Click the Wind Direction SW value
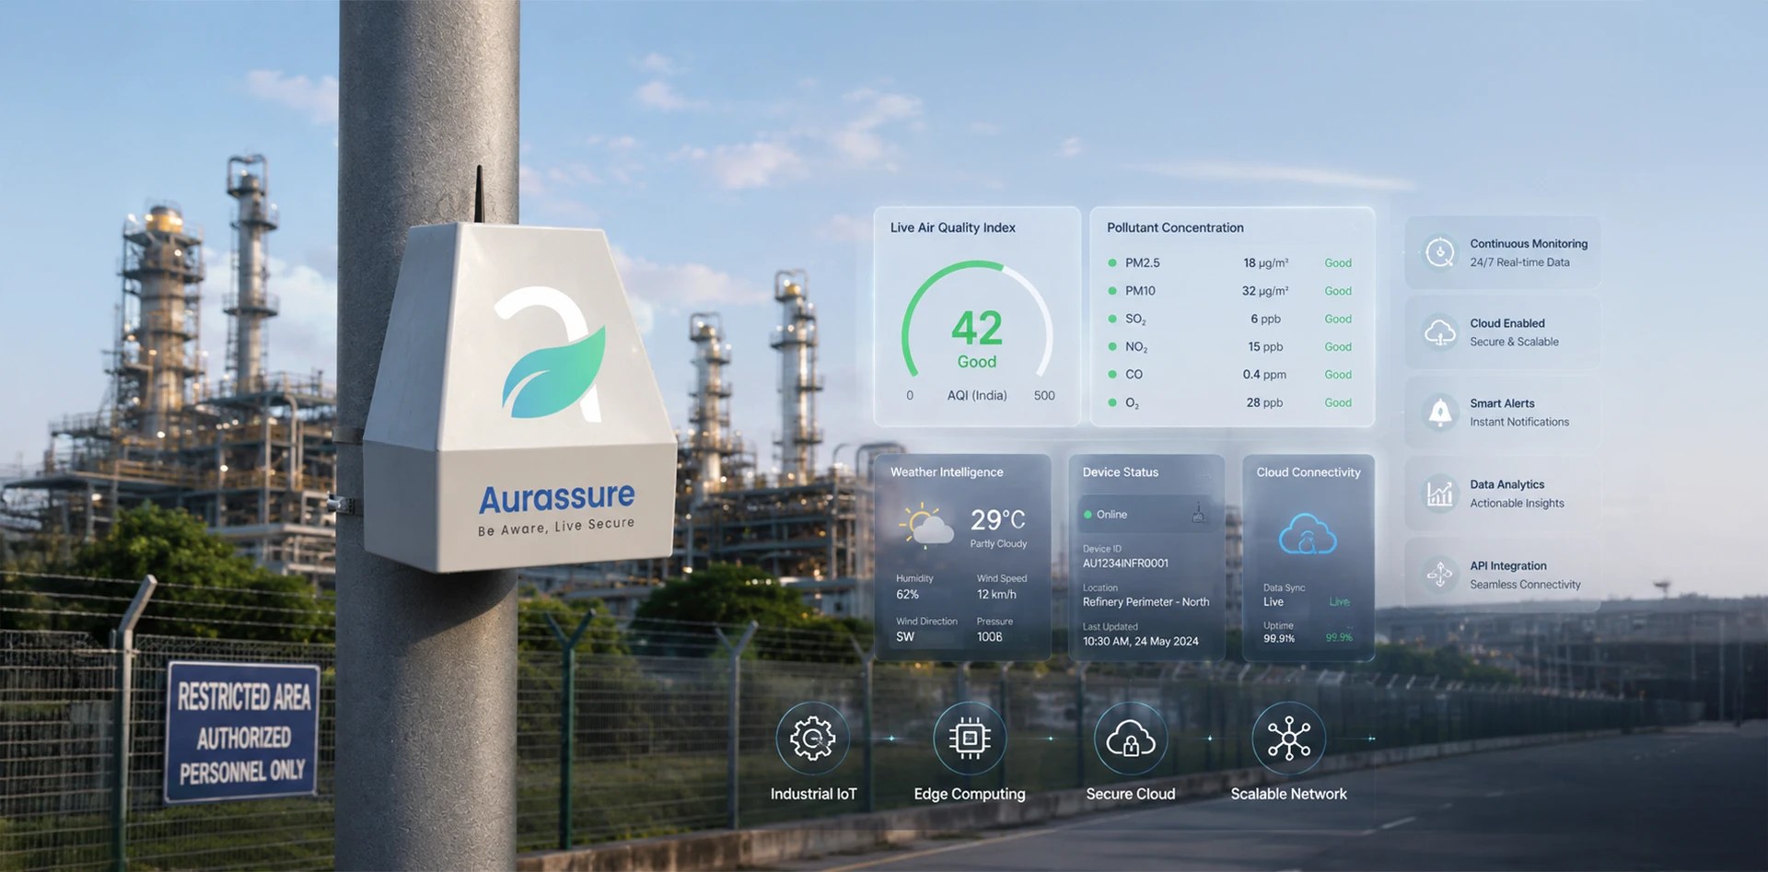Image resolution: width=1768 pixels, height=872 pixels. [x=905, y=637]
